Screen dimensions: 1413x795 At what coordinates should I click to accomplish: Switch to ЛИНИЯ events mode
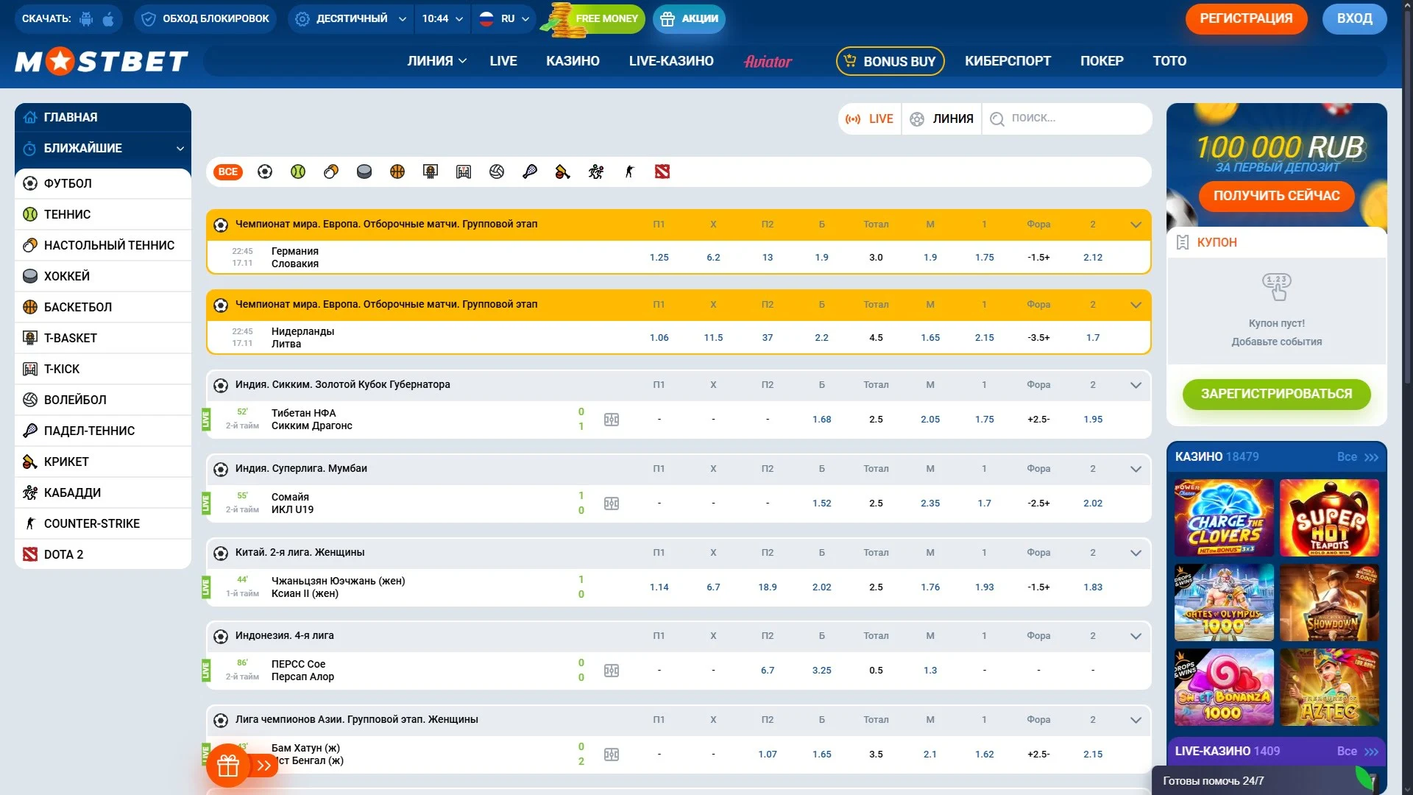(x=942, y=119)
